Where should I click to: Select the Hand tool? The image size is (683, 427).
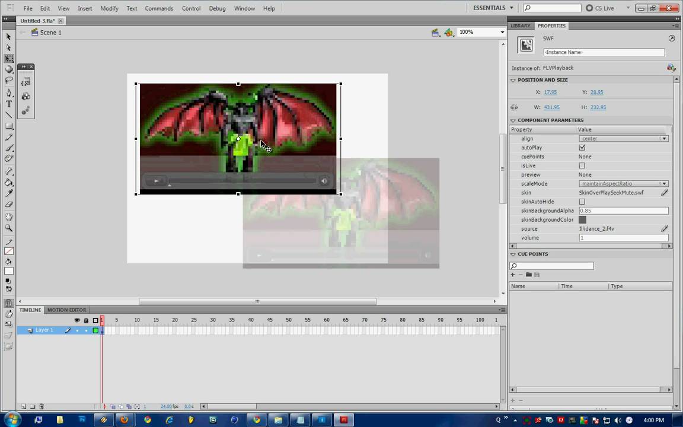tap(9, 216)
